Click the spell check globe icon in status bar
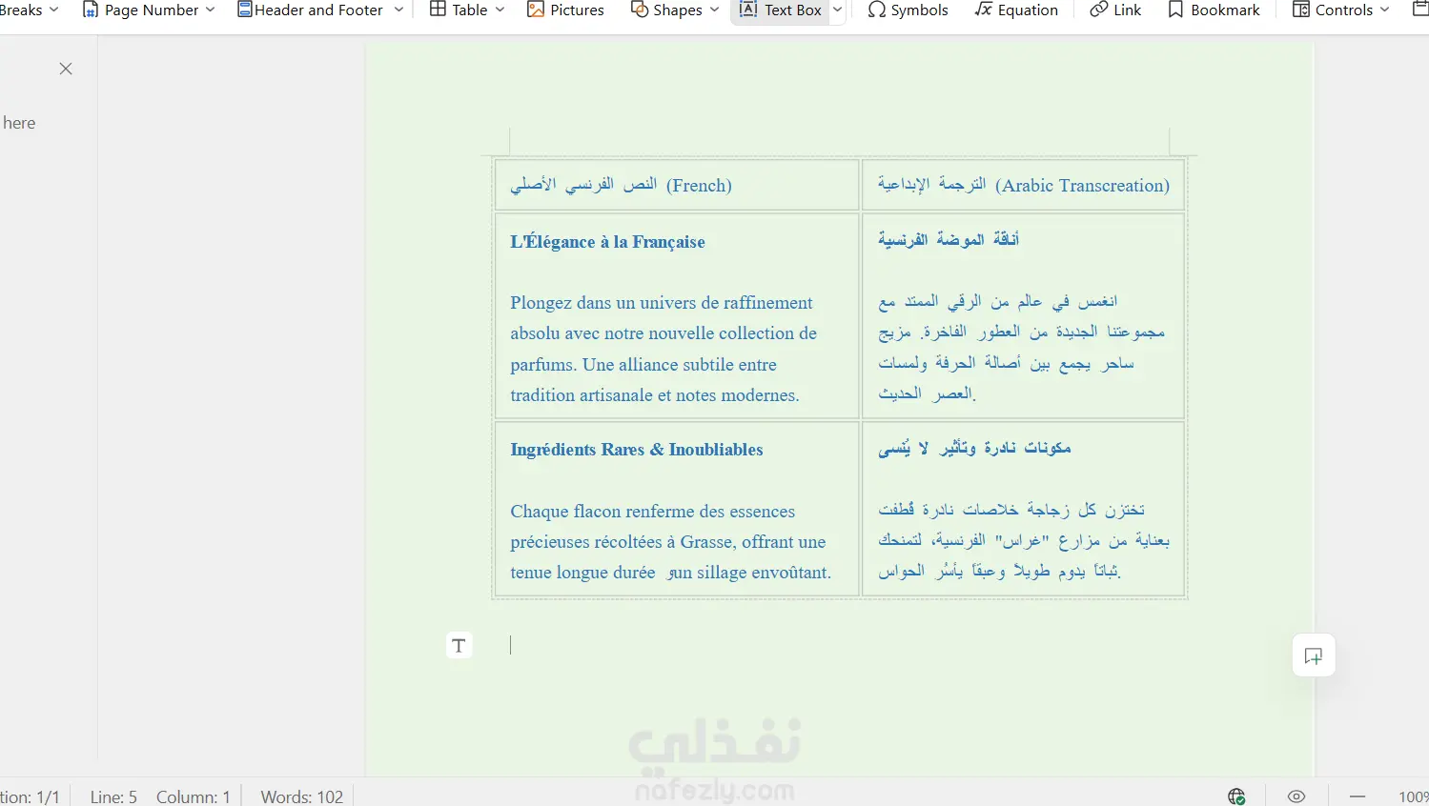The image size is (1429, 806). 1236,796
